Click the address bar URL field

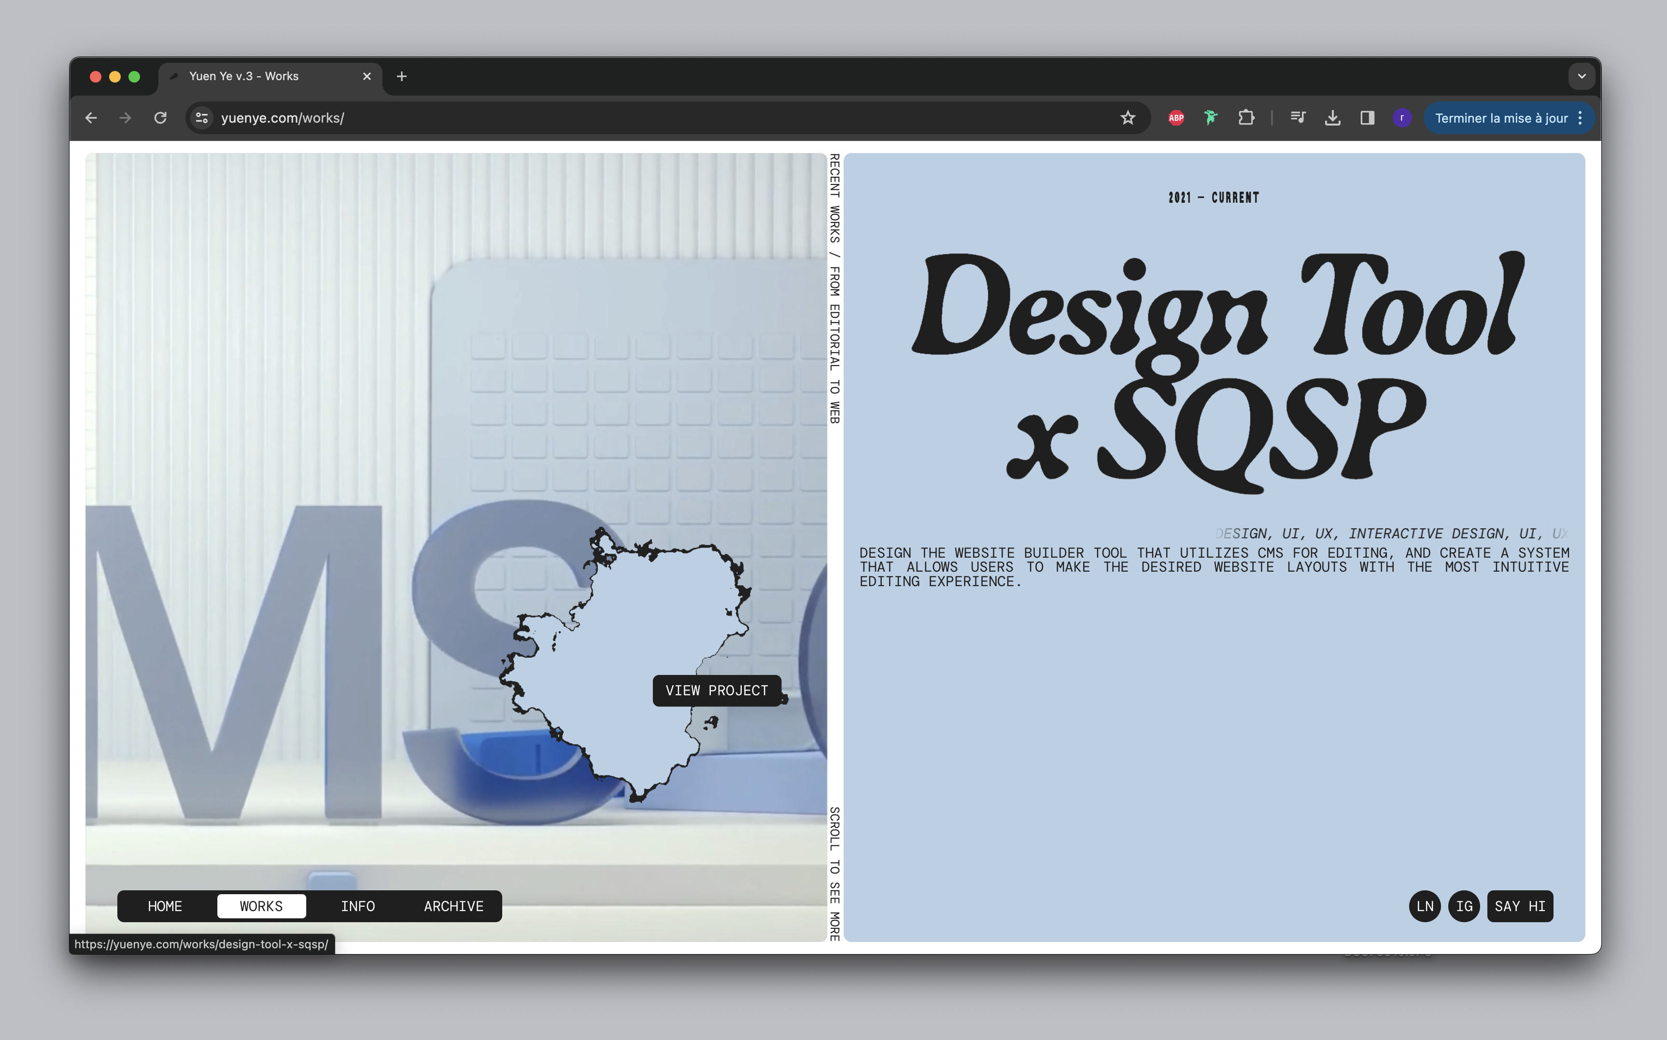pyautogui.click(x=619, y=118)
